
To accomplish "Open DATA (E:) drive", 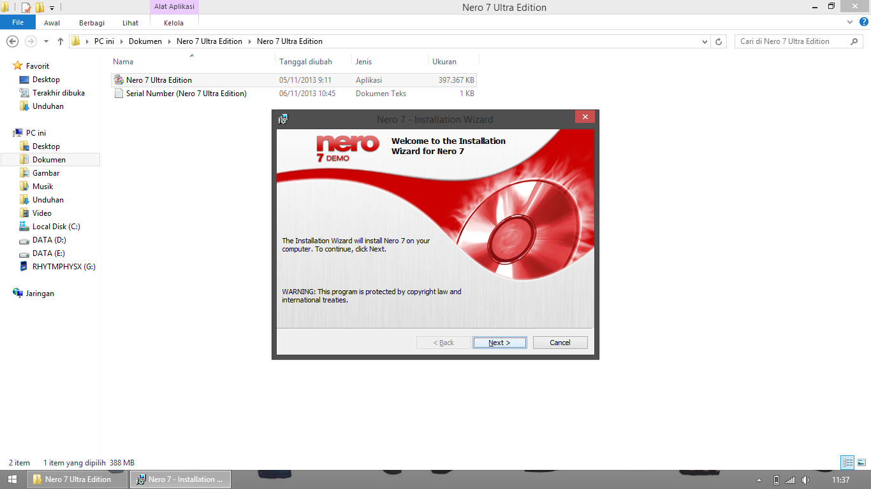I will click(x=48, y=253).
